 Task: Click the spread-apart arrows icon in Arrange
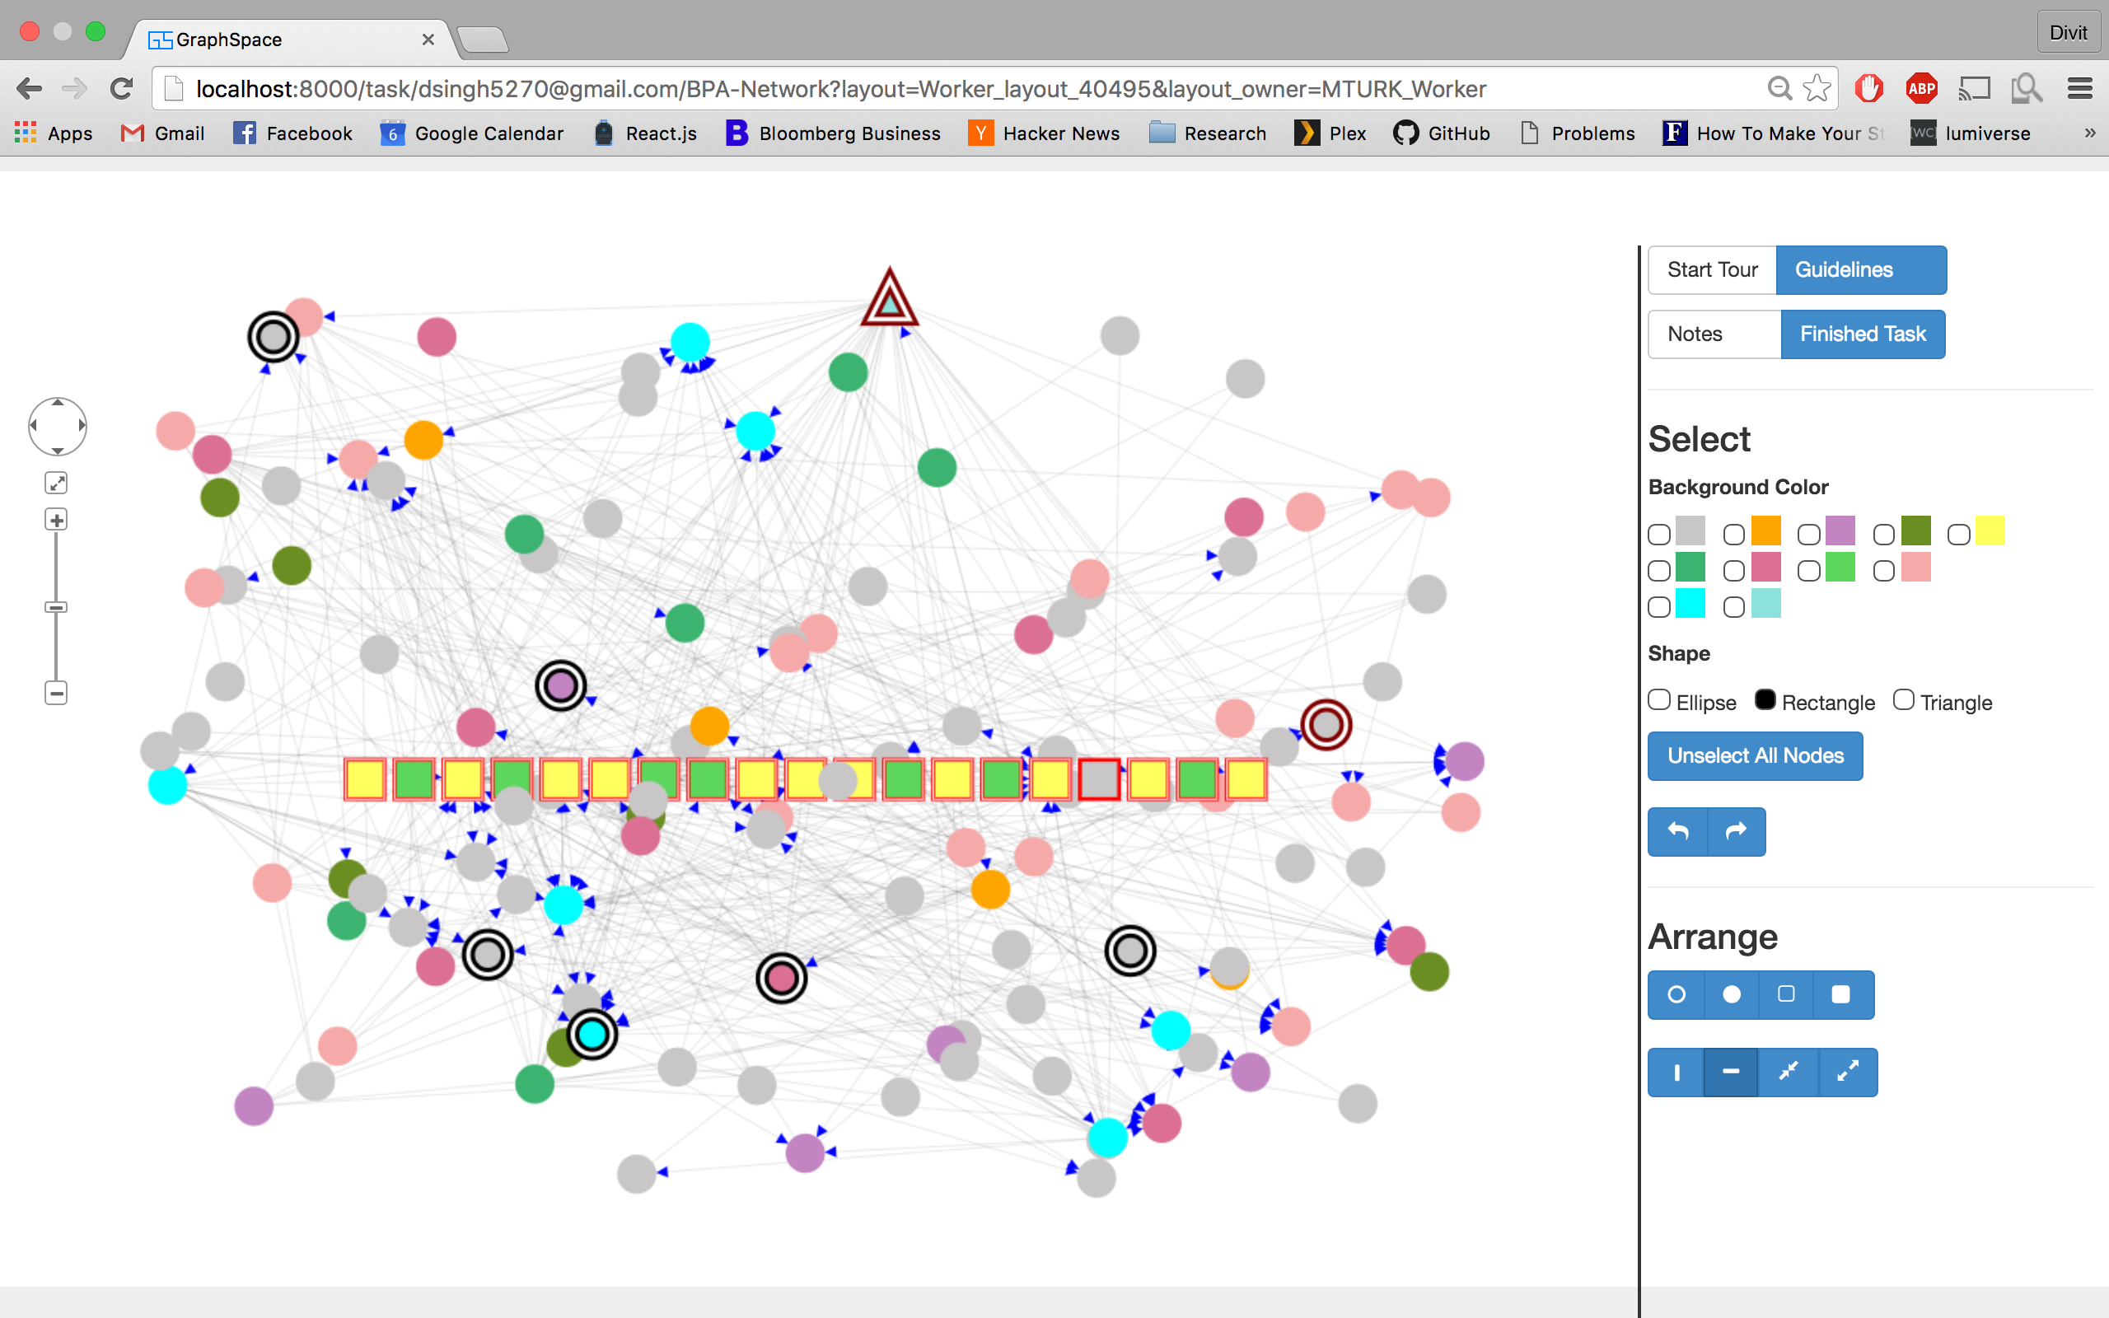(x=1848, y=1073)
